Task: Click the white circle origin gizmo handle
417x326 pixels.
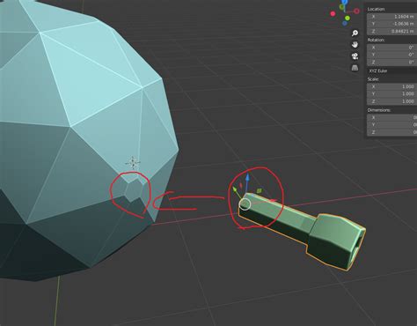Action: coord(245,204)
